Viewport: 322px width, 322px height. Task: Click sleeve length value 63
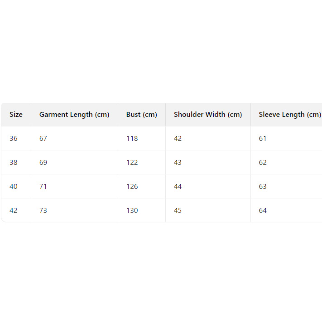[263, 187]
